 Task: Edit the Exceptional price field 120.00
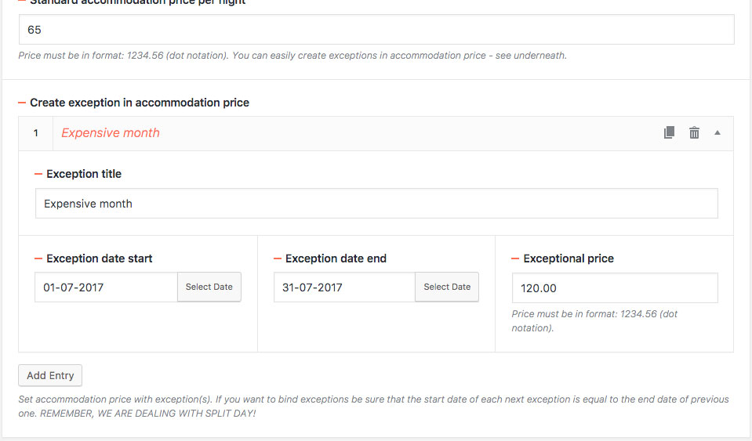(615, 287)
